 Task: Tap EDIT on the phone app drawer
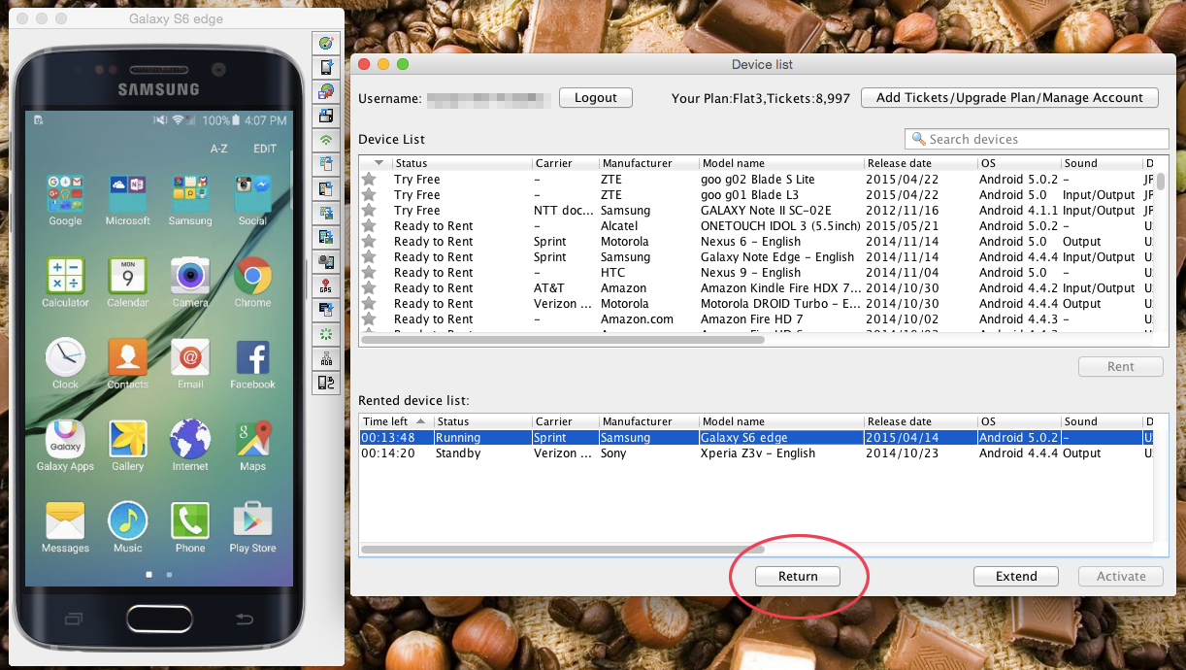[265, 149]
